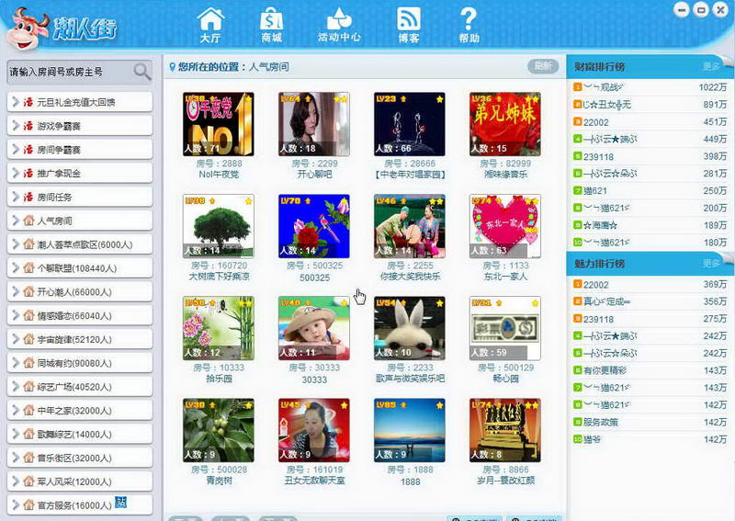735x521 pixels.
Task: Open room 28666 中老年对唱家园 thumbnail
Action: pos(410,124)
